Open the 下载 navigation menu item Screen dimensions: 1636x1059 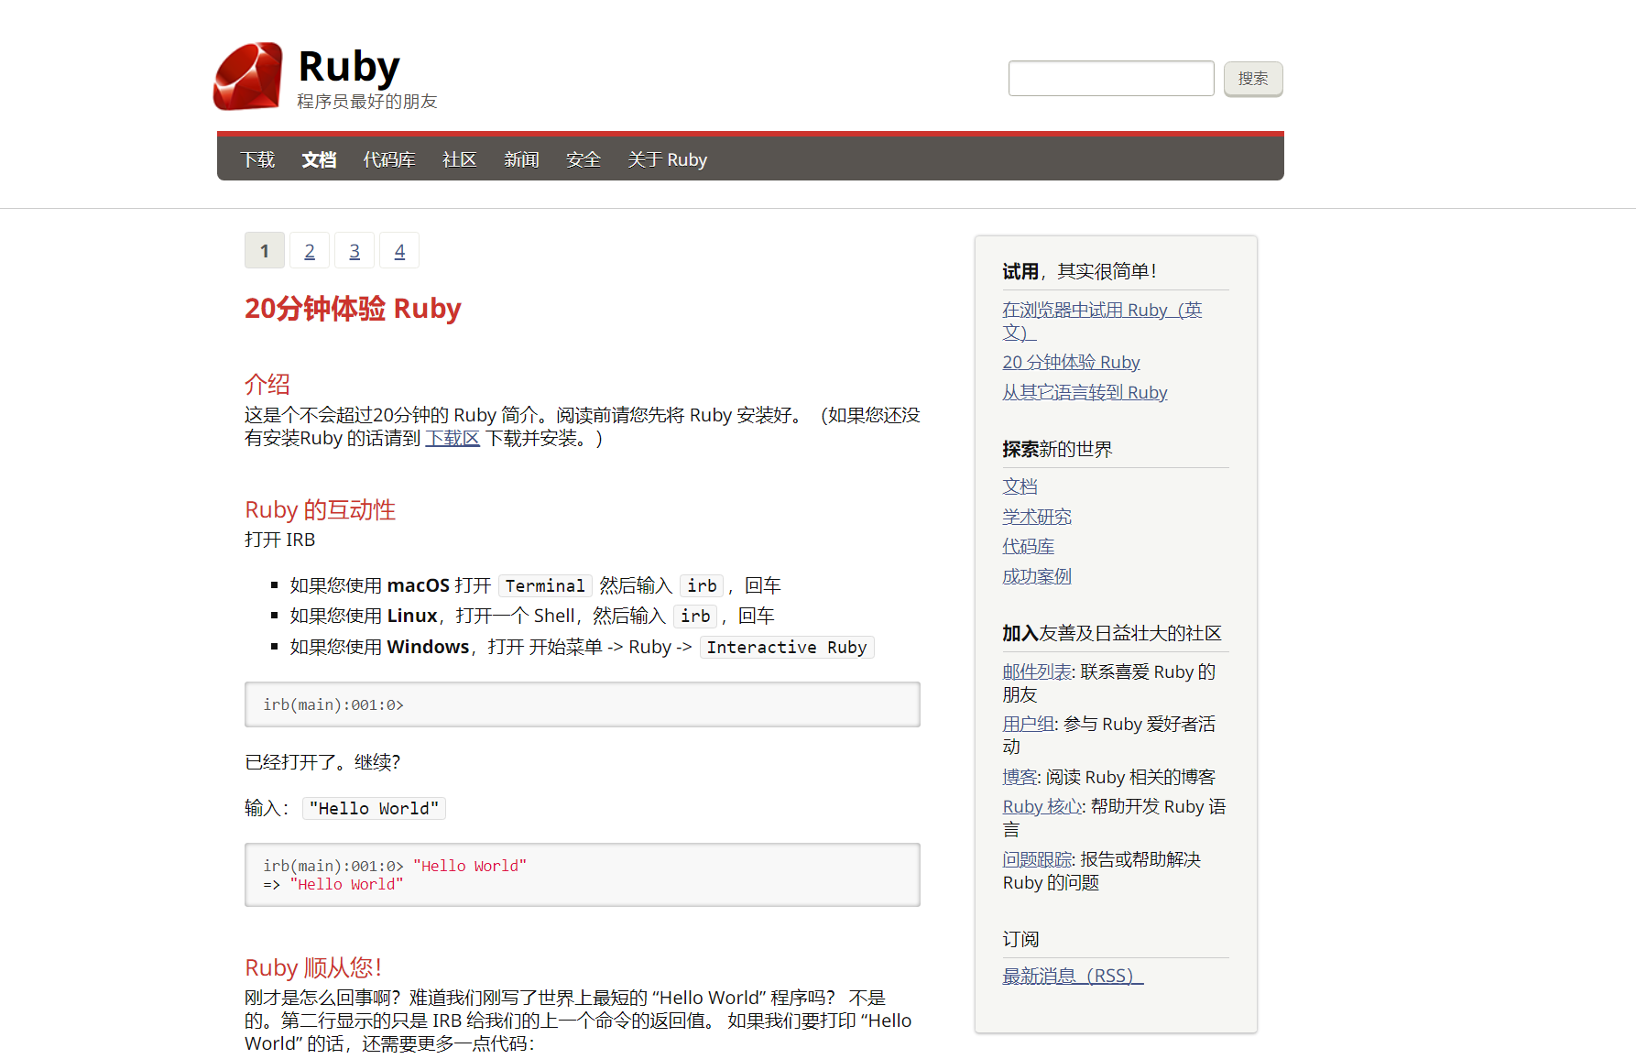pyautogui.click(x=257, y=159)
